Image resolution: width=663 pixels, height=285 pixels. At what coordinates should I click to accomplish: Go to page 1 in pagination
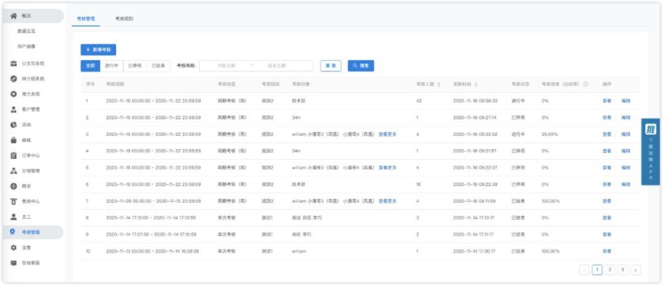click(x=597, y=270)
